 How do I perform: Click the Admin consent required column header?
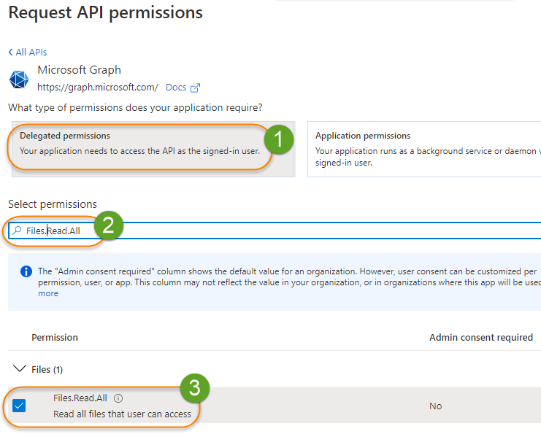point(481,337)
